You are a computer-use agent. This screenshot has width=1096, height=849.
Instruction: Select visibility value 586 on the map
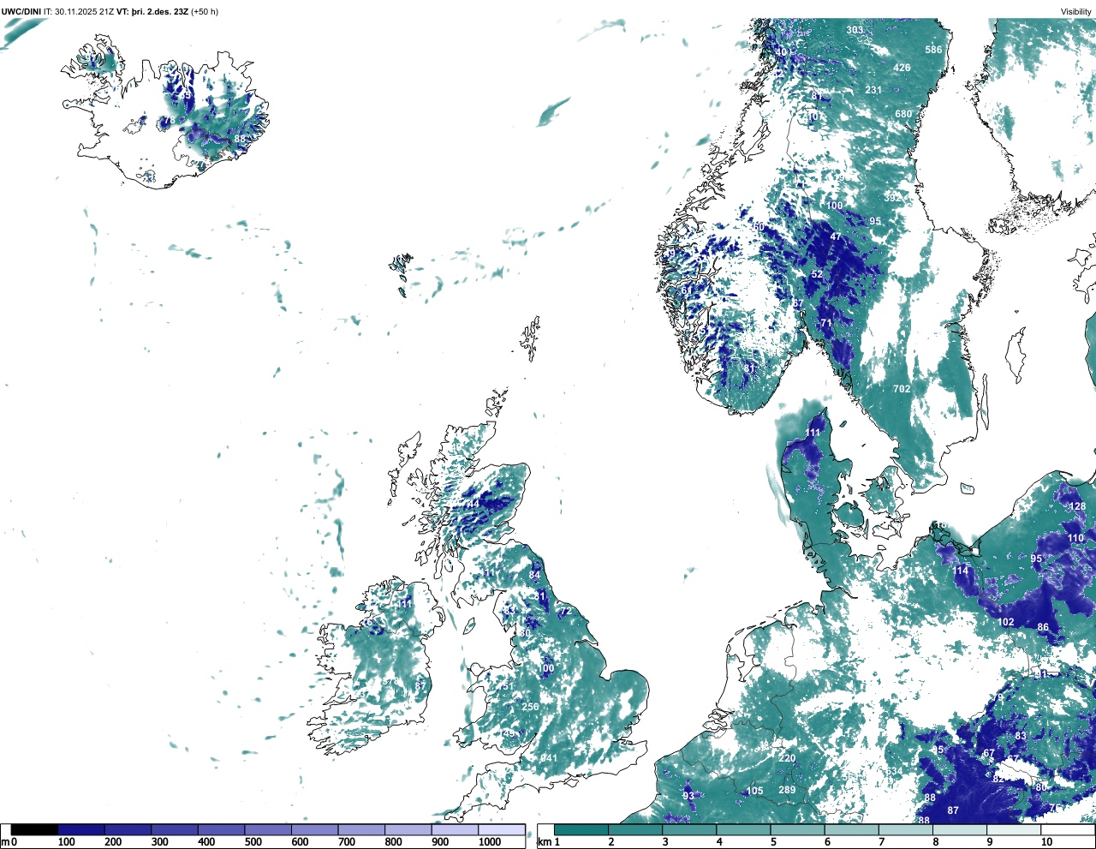click(x=933, y=50)
